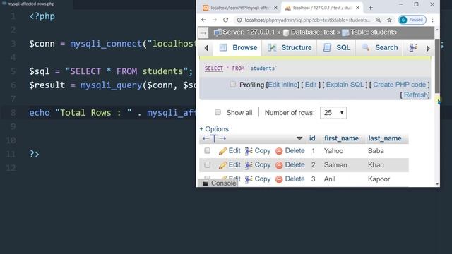Image resolution: width=452 pixels, height=254 pixels.
Task: Edit the Salman Khan row
Action: [x=230, y=165]
